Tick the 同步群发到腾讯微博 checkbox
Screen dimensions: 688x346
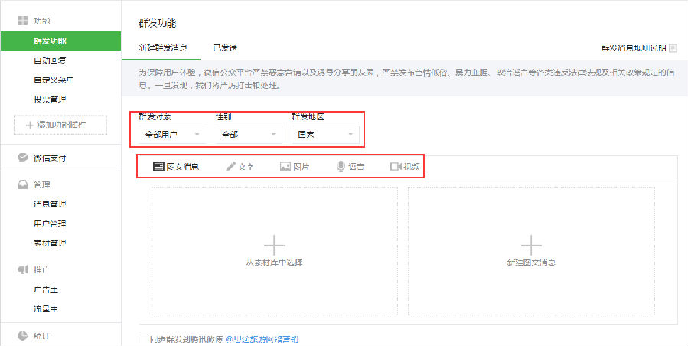click(x=144, y=338)
